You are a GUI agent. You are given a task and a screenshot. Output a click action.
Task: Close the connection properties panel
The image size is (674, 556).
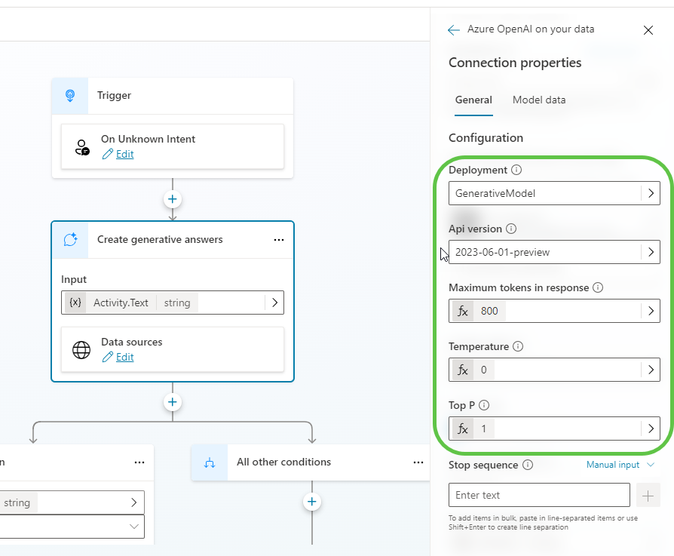point(648,30)
